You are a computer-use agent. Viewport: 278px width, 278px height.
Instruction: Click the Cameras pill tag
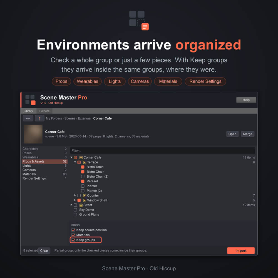coord(140,81)
